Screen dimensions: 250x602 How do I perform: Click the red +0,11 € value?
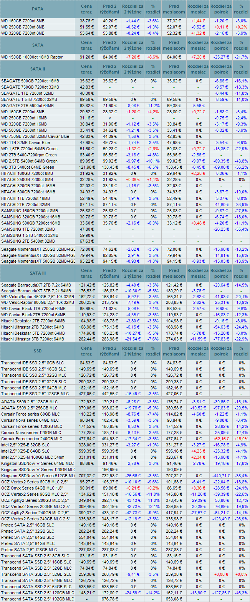(x=221, y=27)
